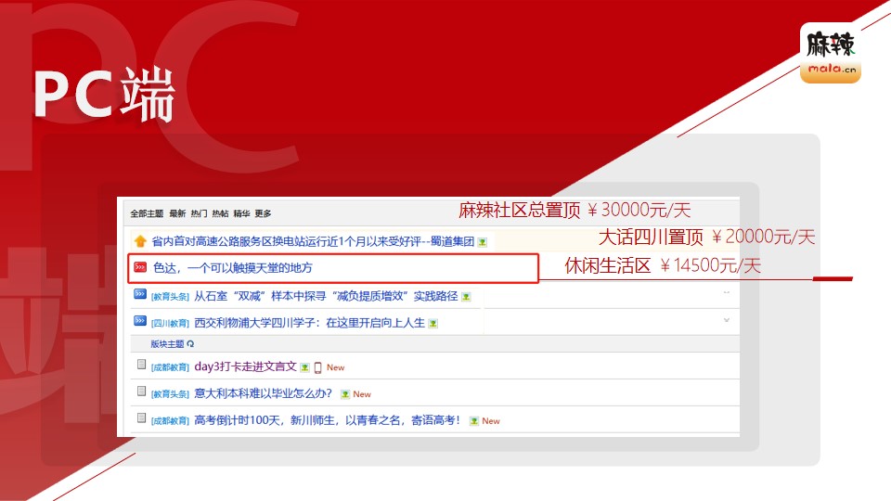Open the 省内首对高速公路服务区换电站 thread
Image resolution: width=891 pixels, height=501 pixels.
(313, 241)
